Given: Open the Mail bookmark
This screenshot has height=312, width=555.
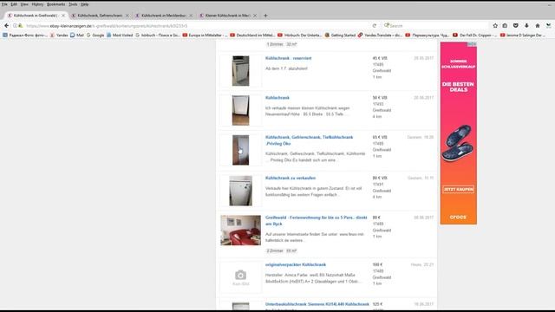Looking at the screenshot, I should click(77, 35).
